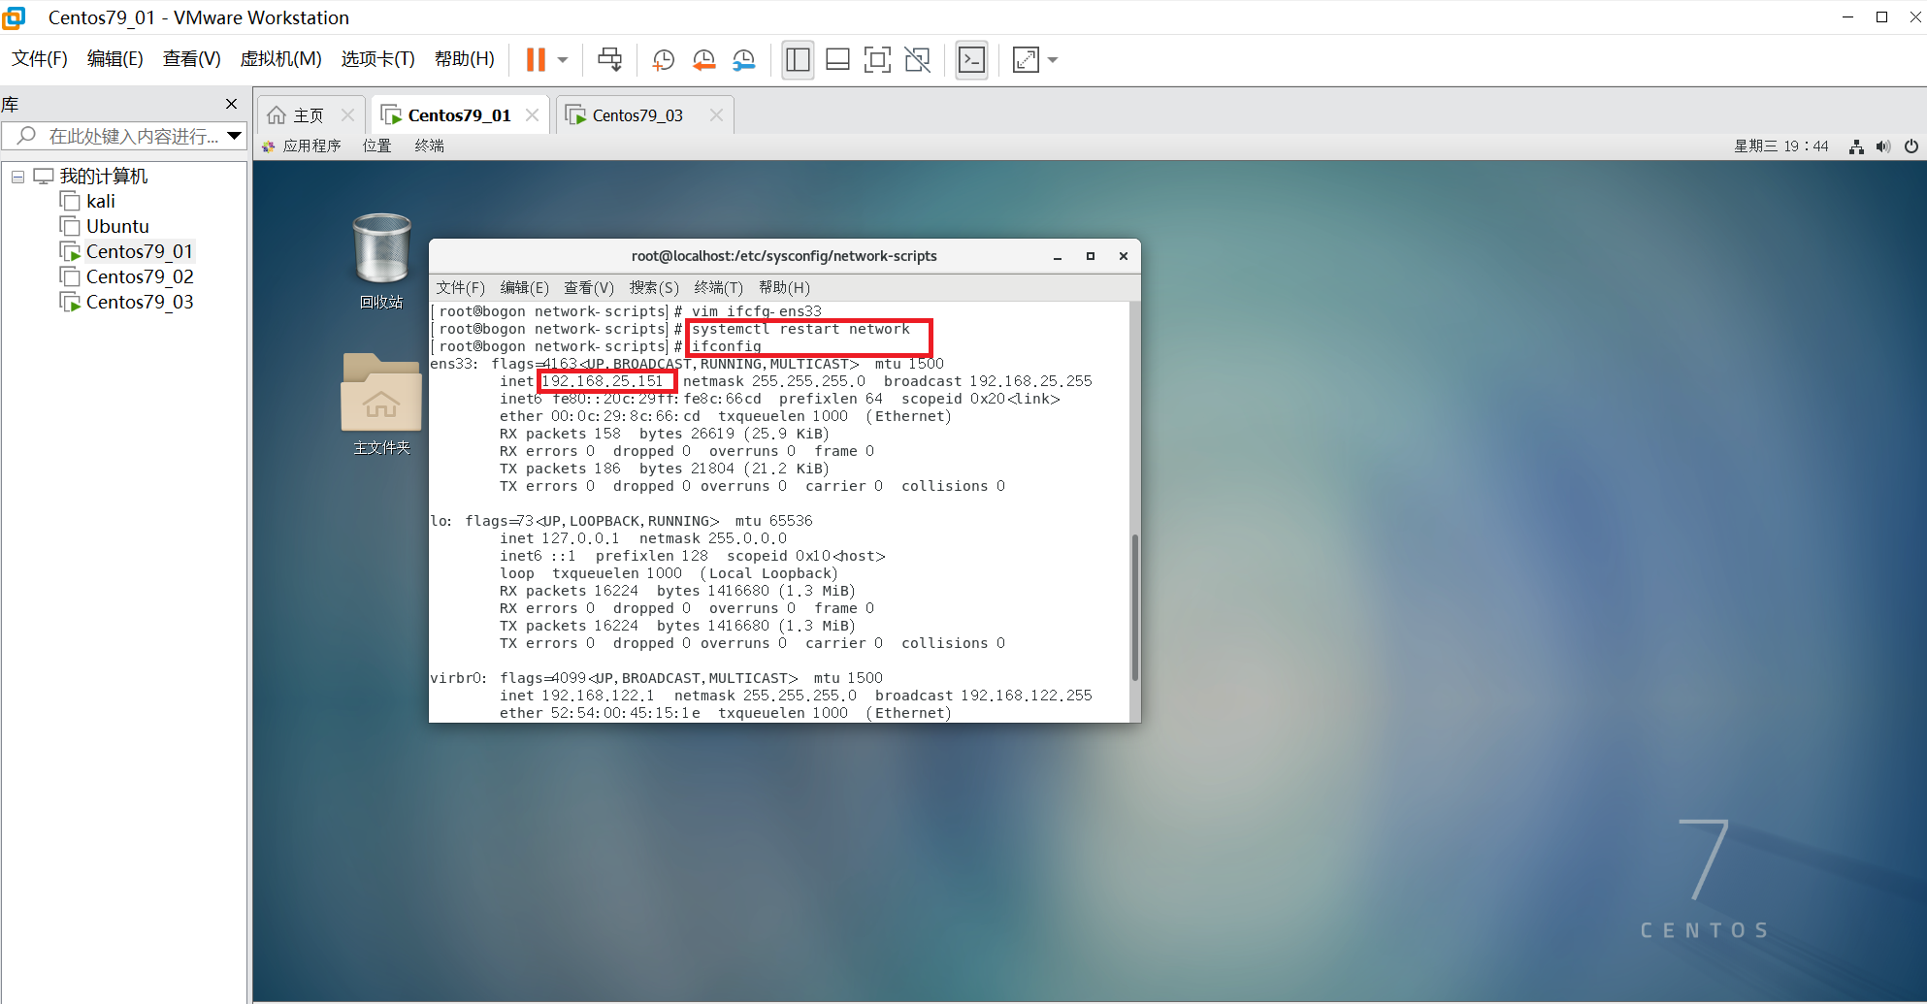Toggle the library sidebar view

[798, 60]
